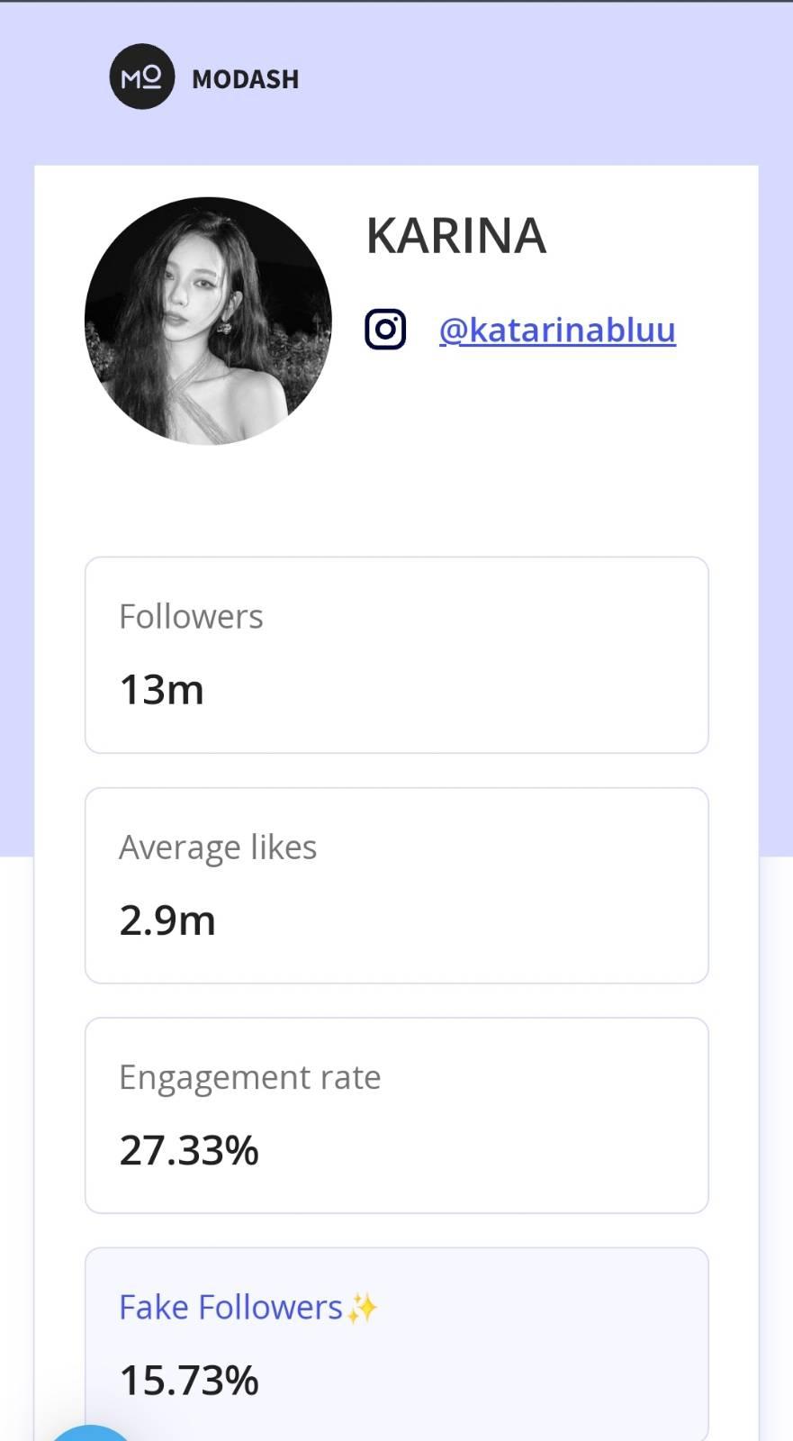This screenshot has height=1441, width=793.
Task: Click the lavender banner right of MODASH wordmark
Action: coord(540,79)
